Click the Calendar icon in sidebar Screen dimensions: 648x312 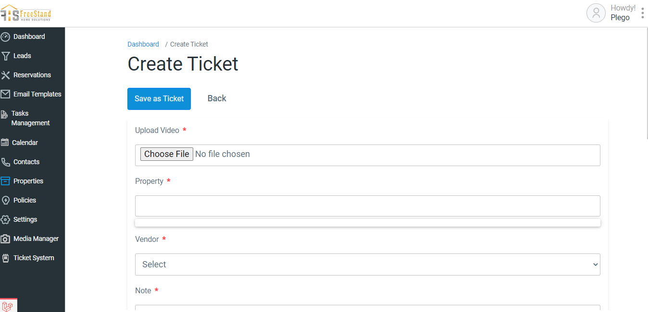pyautogui.click(x=5, y=143)
